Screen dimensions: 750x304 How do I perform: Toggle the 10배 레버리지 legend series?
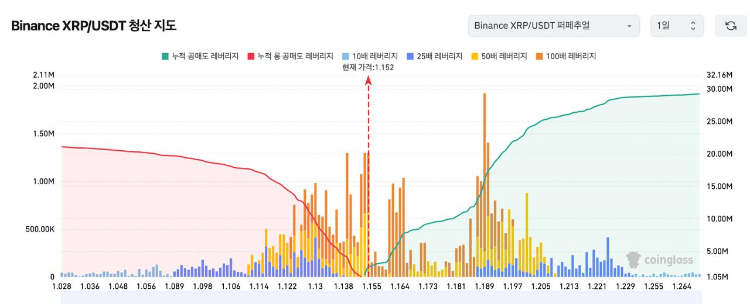pos(369,56)
